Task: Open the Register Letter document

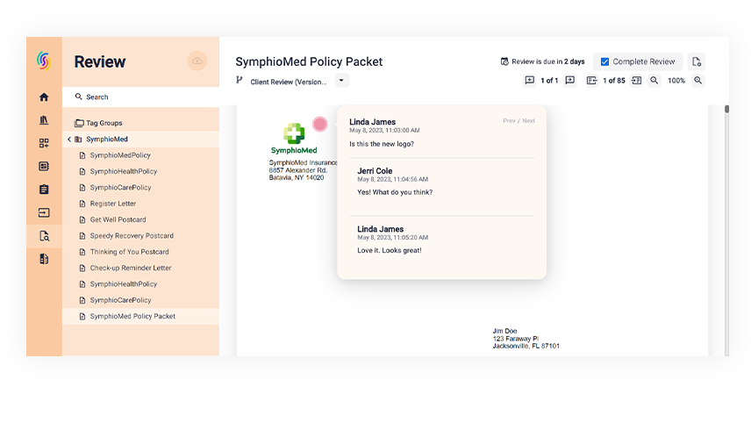Action: click(x=113, y=204)
